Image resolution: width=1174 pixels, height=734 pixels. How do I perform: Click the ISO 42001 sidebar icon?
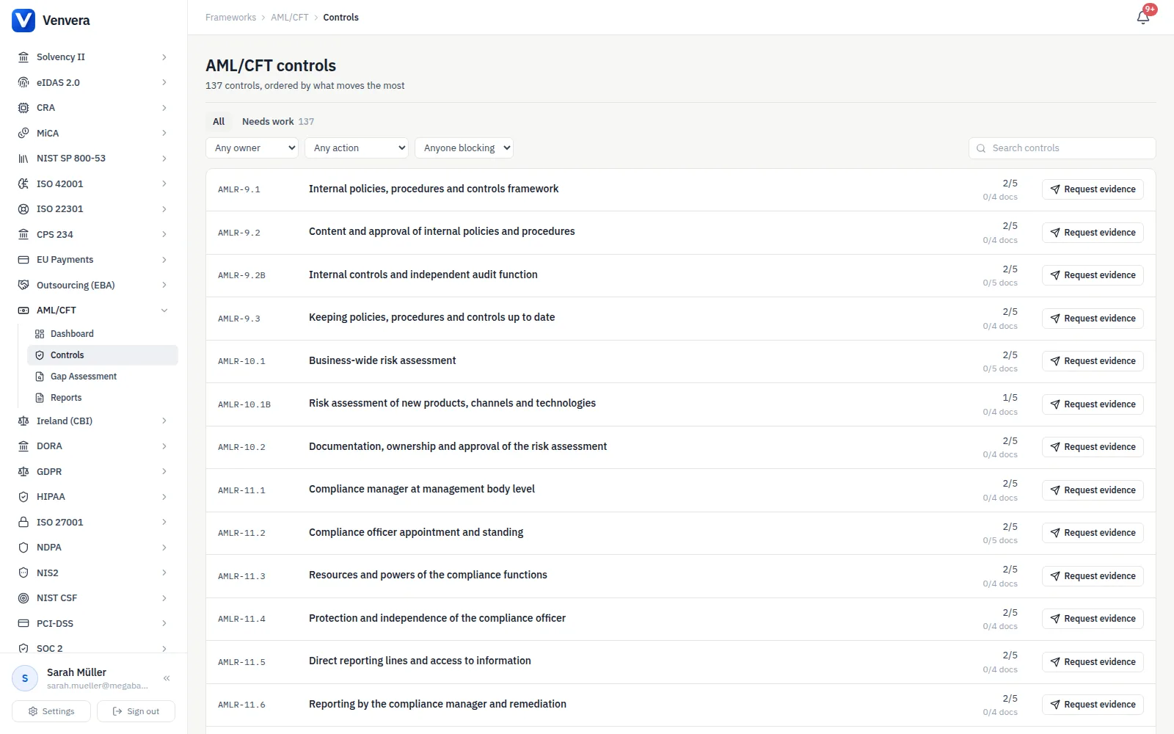23,183
